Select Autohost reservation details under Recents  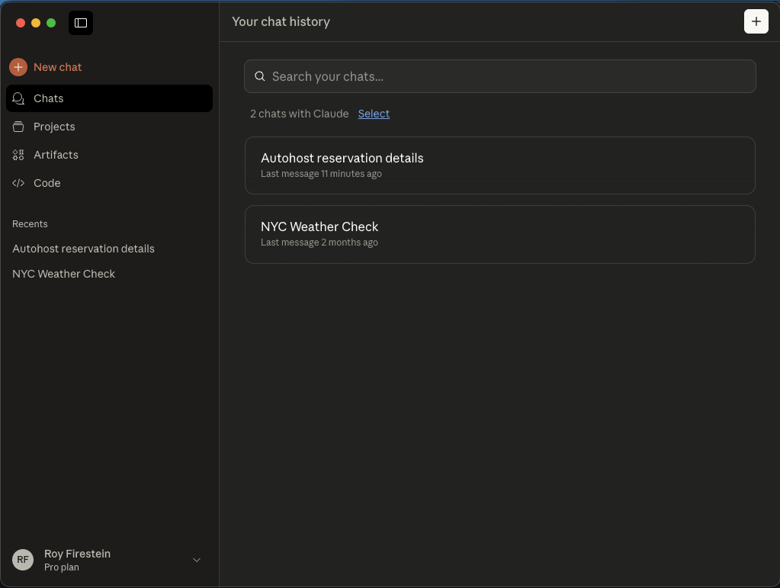coord(83,249)
